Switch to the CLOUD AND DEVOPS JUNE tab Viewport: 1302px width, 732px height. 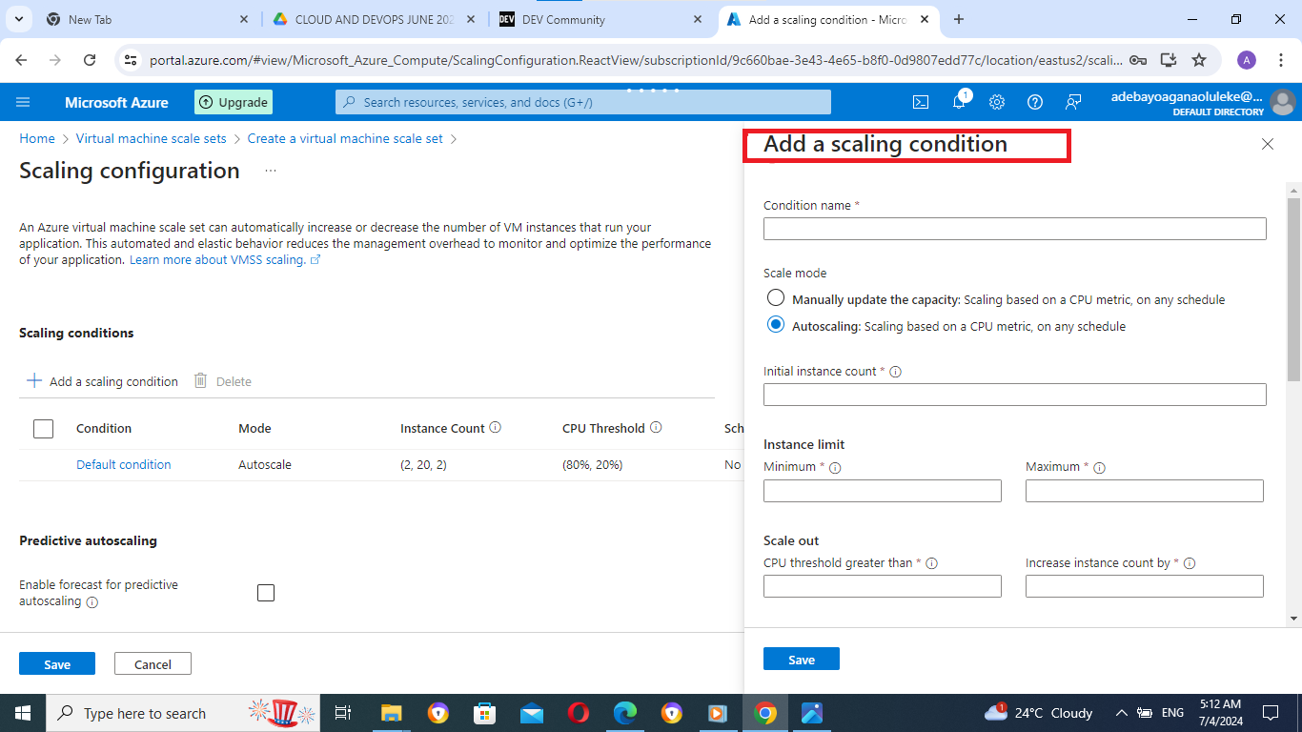[x=374, y=19]
